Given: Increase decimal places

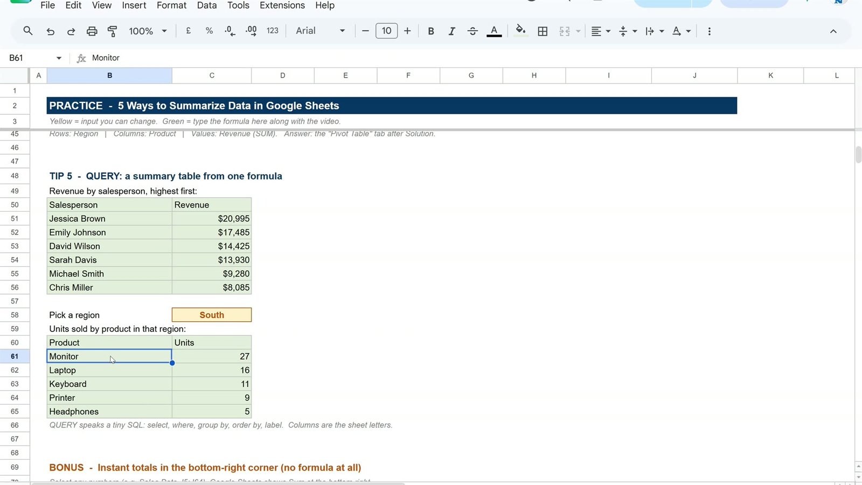Looking at the screenshot, I should pyautogui.click(x=251, y=31).
